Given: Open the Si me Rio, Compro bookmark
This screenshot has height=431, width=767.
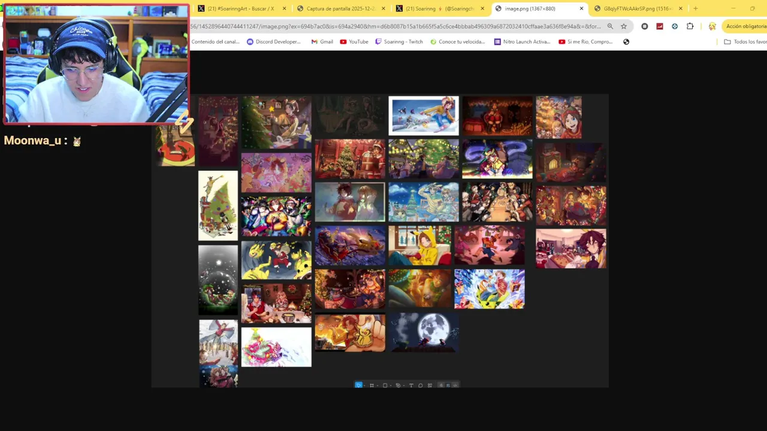Looking at the screenshot, I should pyautogui.click(x=585, y=42).
